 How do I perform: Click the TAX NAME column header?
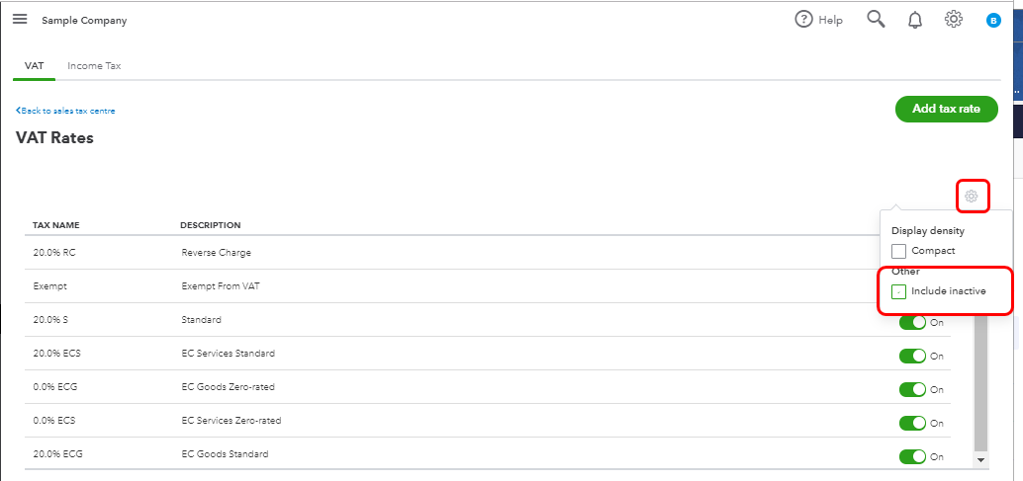[56, 225]
